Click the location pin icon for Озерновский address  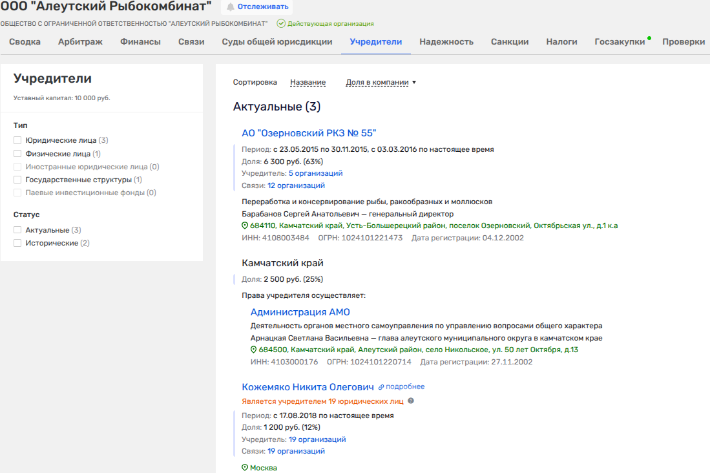(x=245, y=226)
